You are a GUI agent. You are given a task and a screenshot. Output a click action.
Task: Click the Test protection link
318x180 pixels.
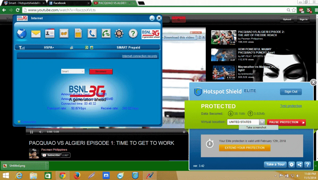coord(291,106)
